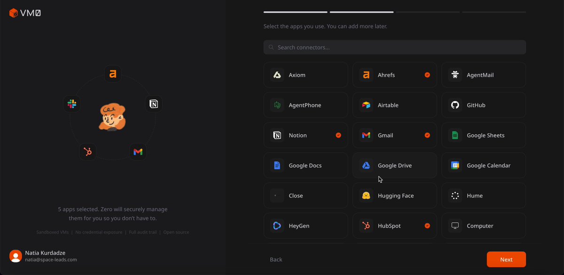Open the Natia Kurdadze profile avatar
This screenshot has width=564, height=275.
coord(16,256)
